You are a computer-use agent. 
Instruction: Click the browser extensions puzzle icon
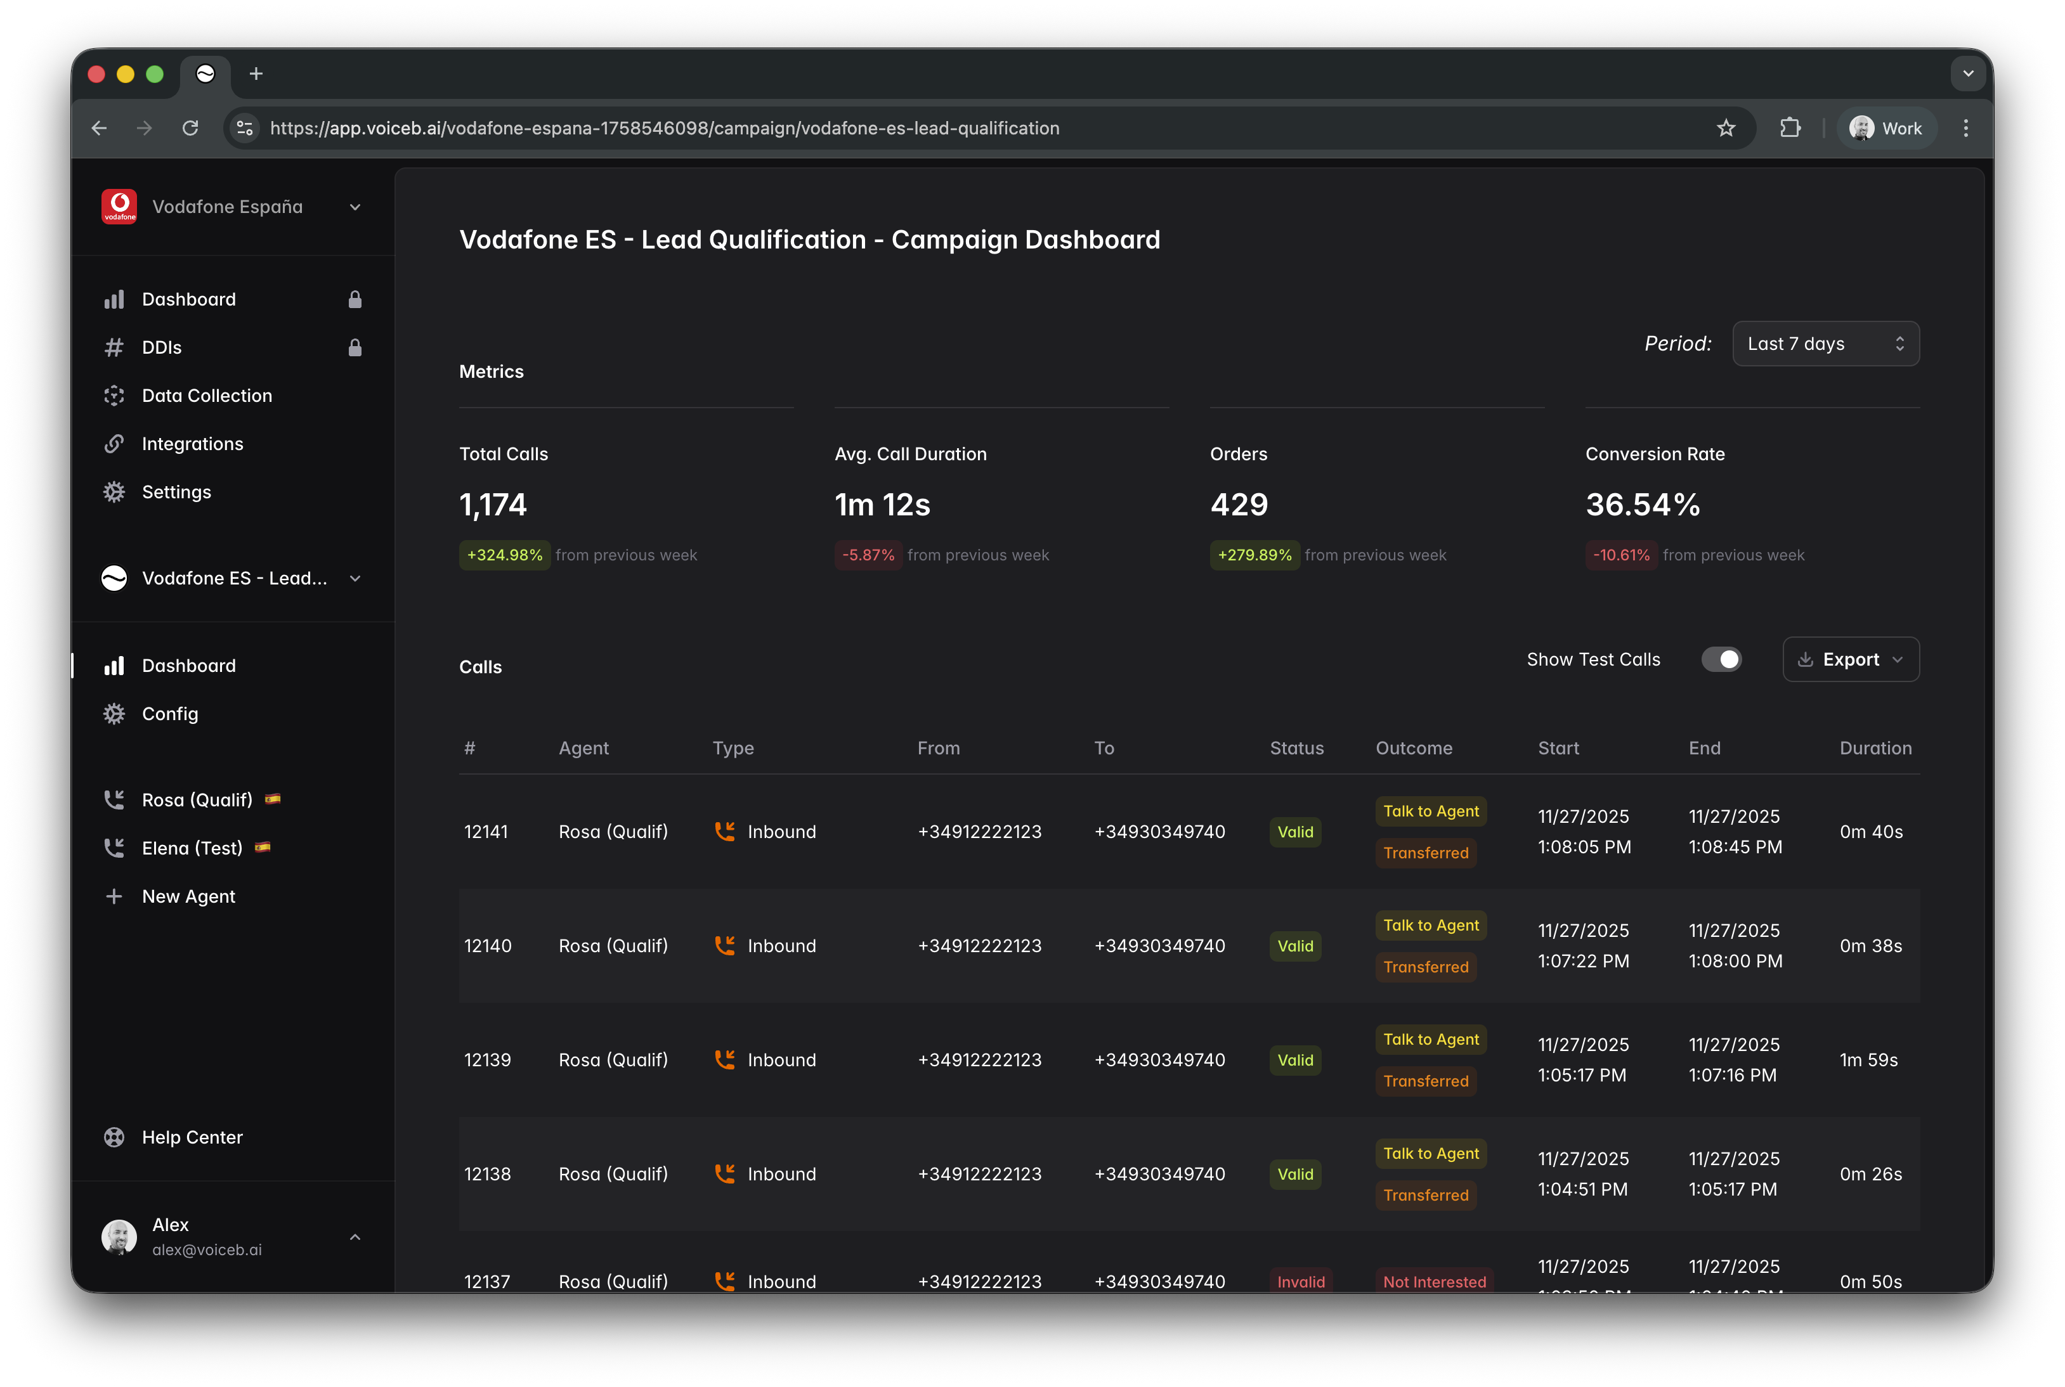coord(1790,128)
